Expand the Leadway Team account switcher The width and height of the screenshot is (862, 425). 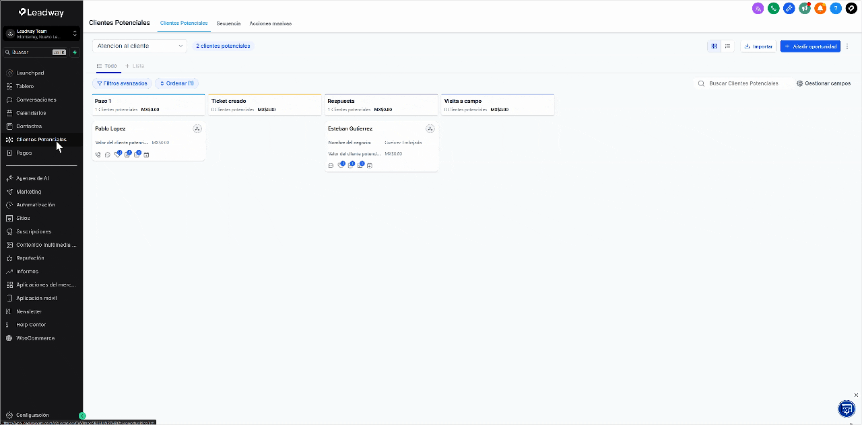coord(41,34)
